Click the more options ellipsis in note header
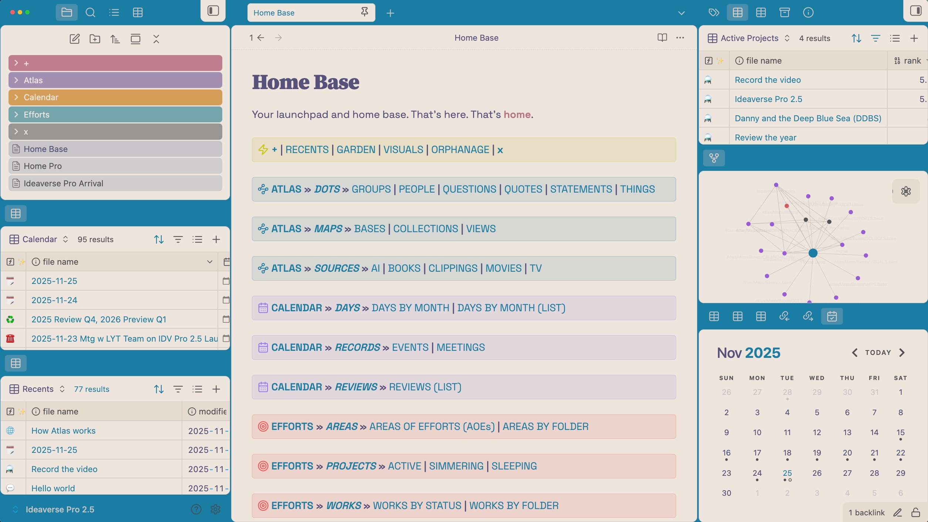The height and width of the screenshot is (522, 928). [x=680, y=38]
